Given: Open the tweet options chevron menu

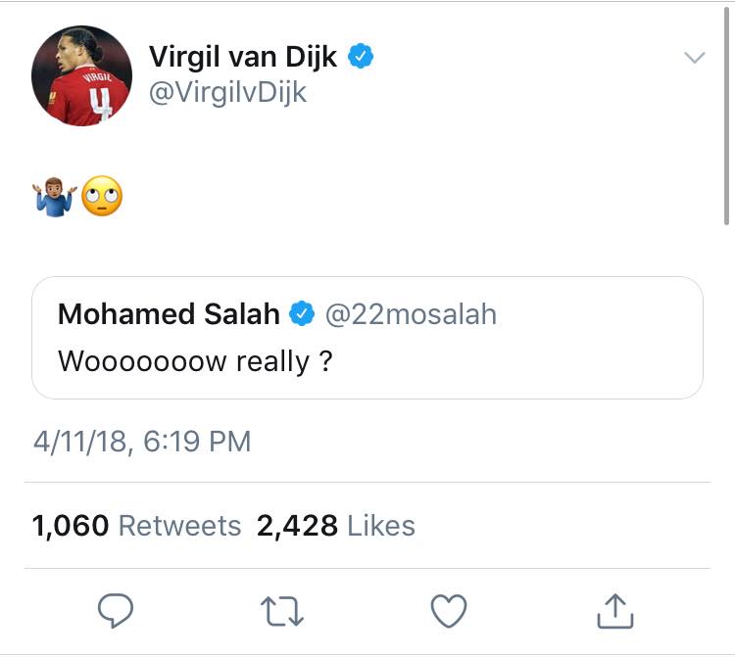Looking at the screenshot, I should click(694, 58).
